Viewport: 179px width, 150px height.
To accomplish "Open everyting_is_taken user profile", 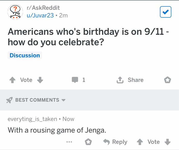I will (32, 119).
